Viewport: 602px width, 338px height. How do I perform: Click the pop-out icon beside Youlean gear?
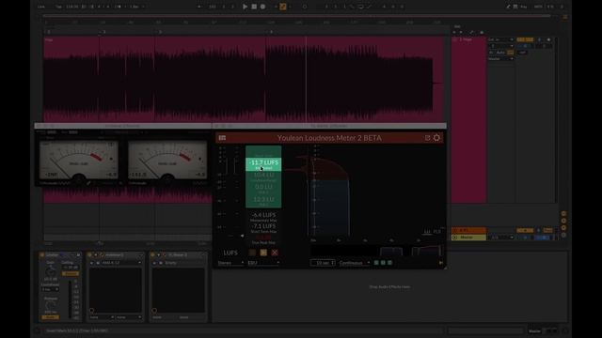tap(427, 138)
